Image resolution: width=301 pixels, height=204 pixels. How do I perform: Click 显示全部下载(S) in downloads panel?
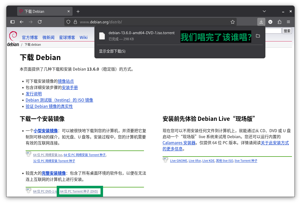click(112, 51)
